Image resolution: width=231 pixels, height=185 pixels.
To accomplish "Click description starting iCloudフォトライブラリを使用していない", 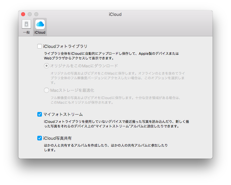I will (116, 124).
